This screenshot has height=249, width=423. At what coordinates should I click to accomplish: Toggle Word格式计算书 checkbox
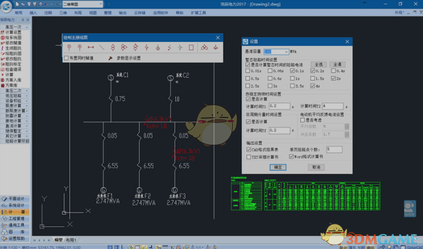[x=291, y=157]
